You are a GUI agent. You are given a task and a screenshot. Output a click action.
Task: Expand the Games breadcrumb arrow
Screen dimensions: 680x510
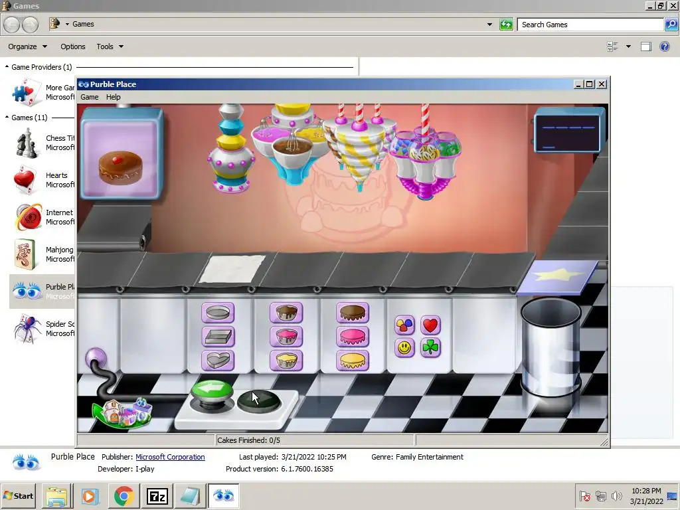click(x=67, y=25)
